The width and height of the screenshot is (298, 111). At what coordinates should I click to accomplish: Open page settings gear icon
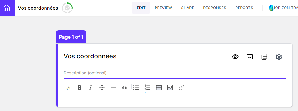[x=279, y=57]
